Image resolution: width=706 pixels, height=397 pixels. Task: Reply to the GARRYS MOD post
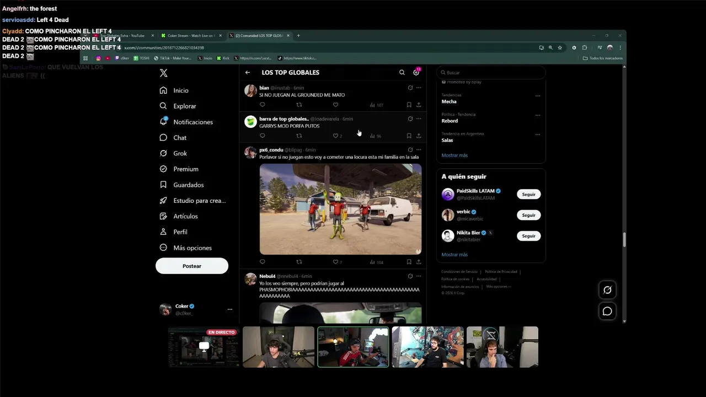tap(263, 136)
